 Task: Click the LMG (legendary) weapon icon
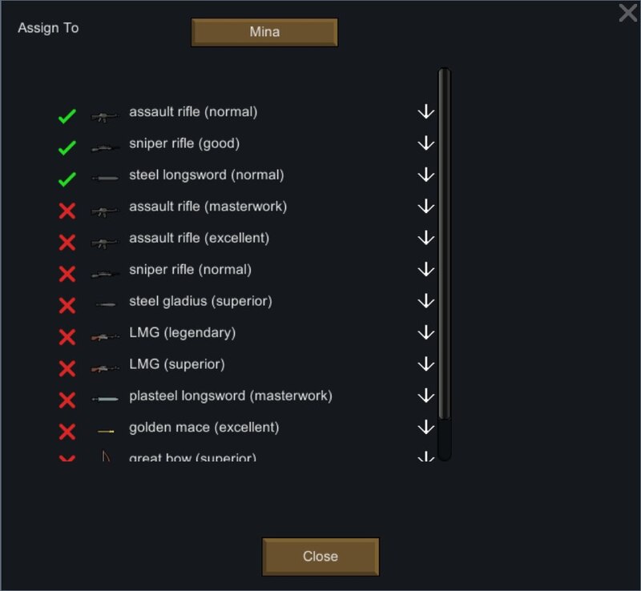click(105, 337)
